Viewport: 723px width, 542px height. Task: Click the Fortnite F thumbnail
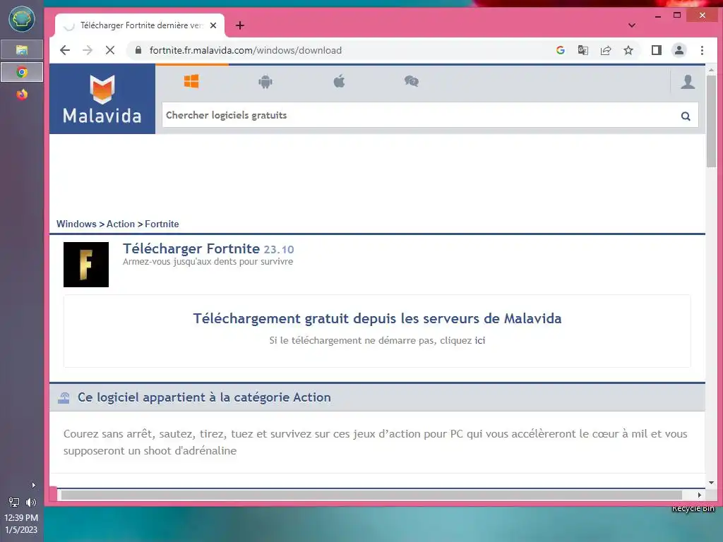coord(86,265)
